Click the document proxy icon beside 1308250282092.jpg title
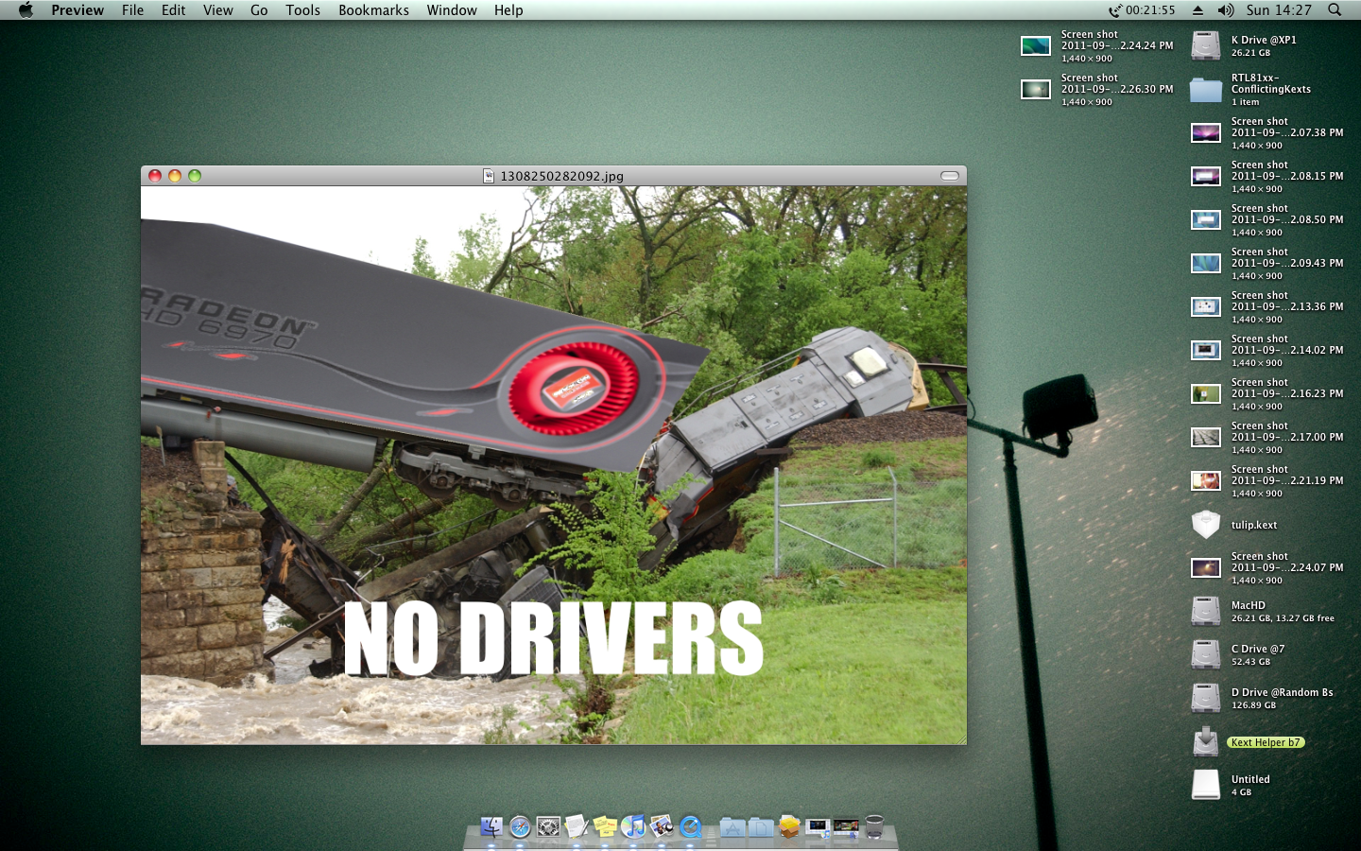1361x851 pixels. point(489,176)
